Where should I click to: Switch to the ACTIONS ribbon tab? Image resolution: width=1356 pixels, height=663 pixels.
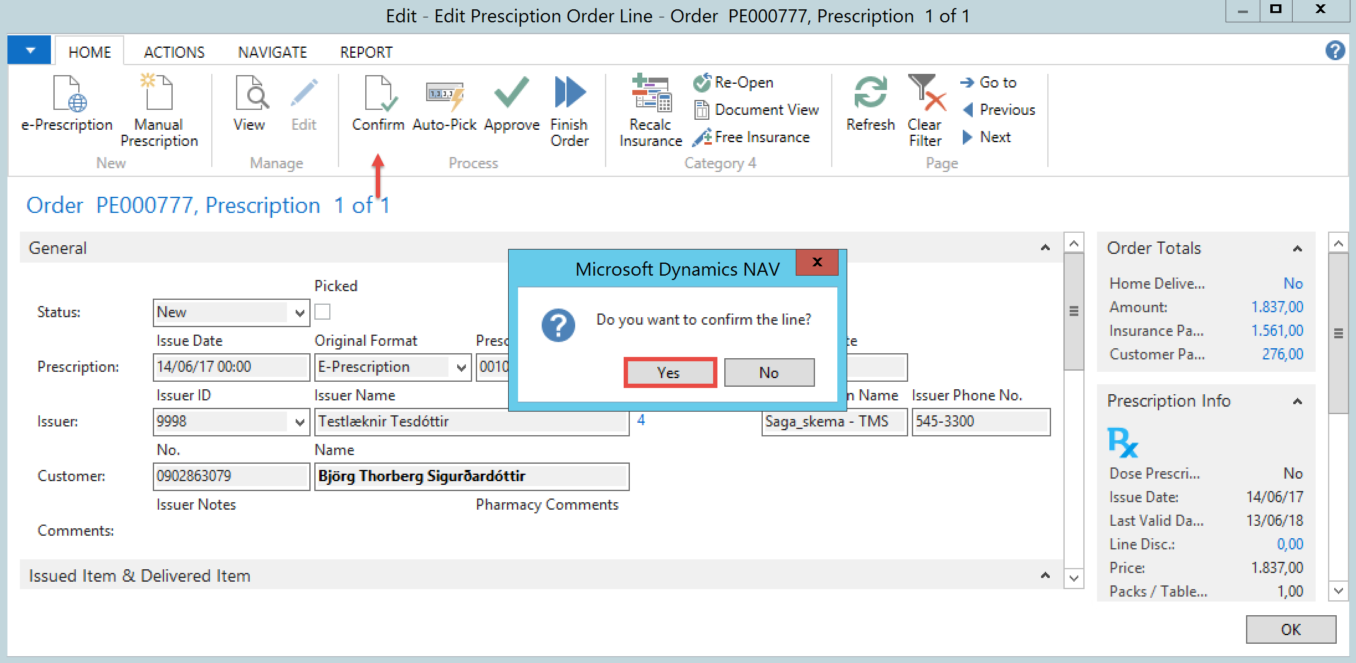click(174, 52)
